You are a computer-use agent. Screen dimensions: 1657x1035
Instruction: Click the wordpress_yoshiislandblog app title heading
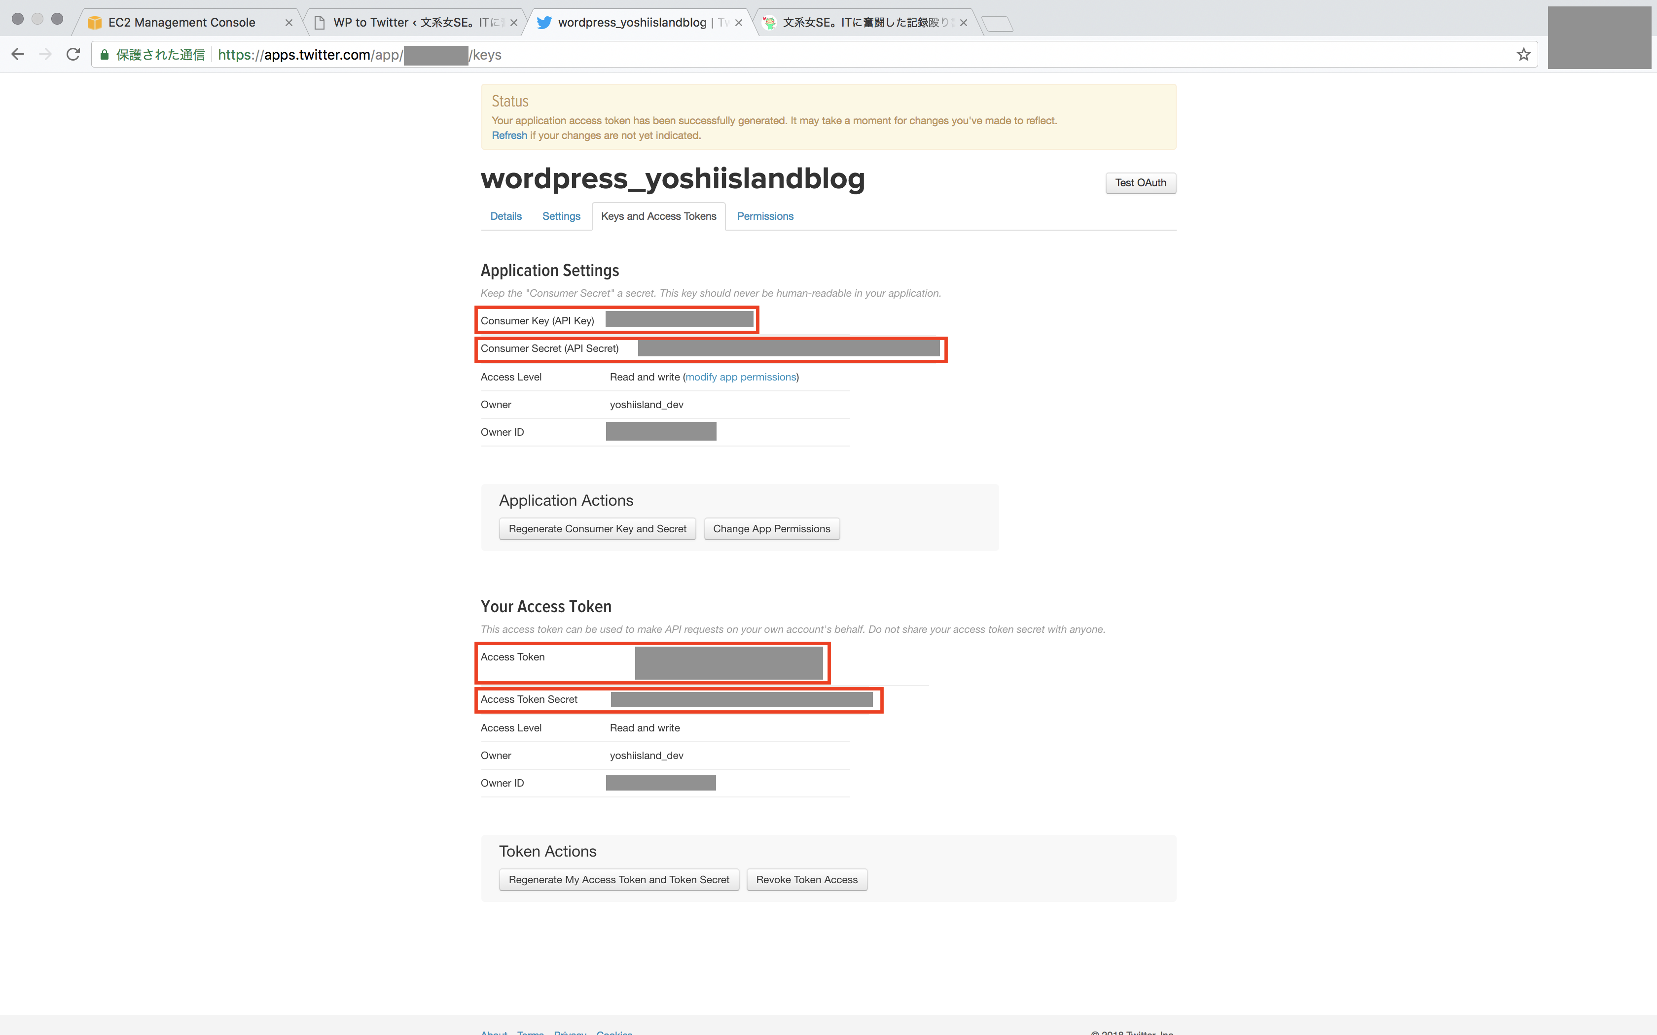(672, 178)
